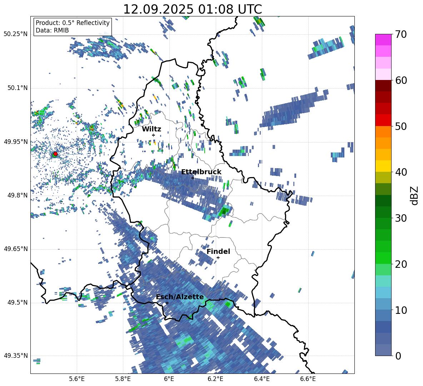The image size is (423, 386).
Task: Click the Wiltz location cross marker
Action: [154, 135]
